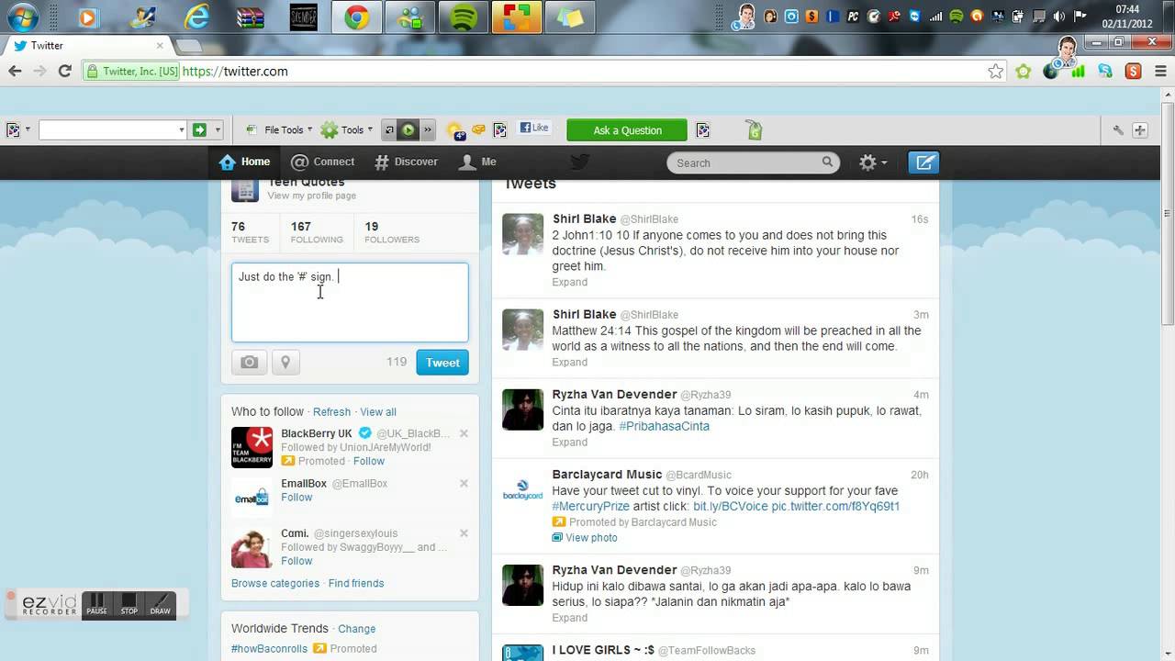Click Refresh in Who to follow
The image size is (1175, 661).
pos(331,412)
